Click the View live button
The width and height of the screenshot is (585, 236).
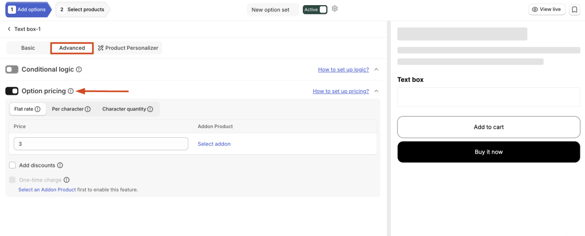tap(547, 9)
